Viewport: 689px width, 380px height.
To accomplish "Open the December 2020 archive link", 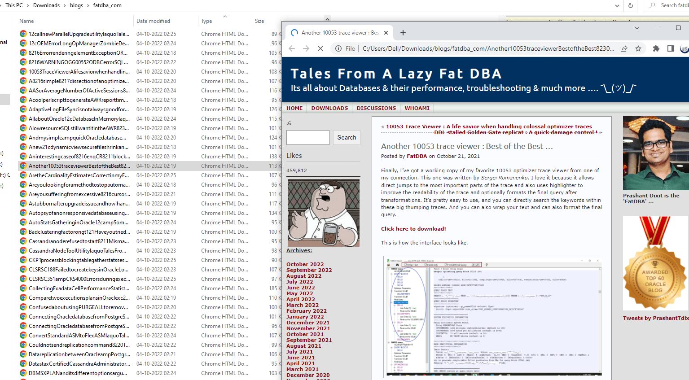I will 308,375.
